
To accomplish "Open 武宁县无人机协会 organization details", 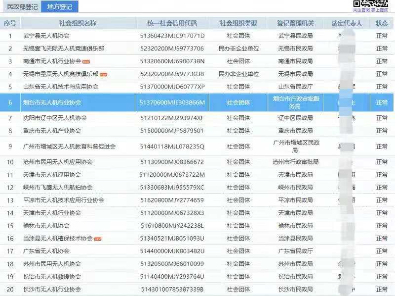I will pyautogui.click(x=46, y=36).
